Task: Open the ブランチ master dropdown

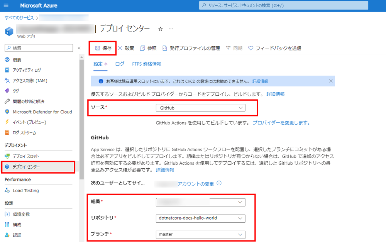Action: pos(201,235)
